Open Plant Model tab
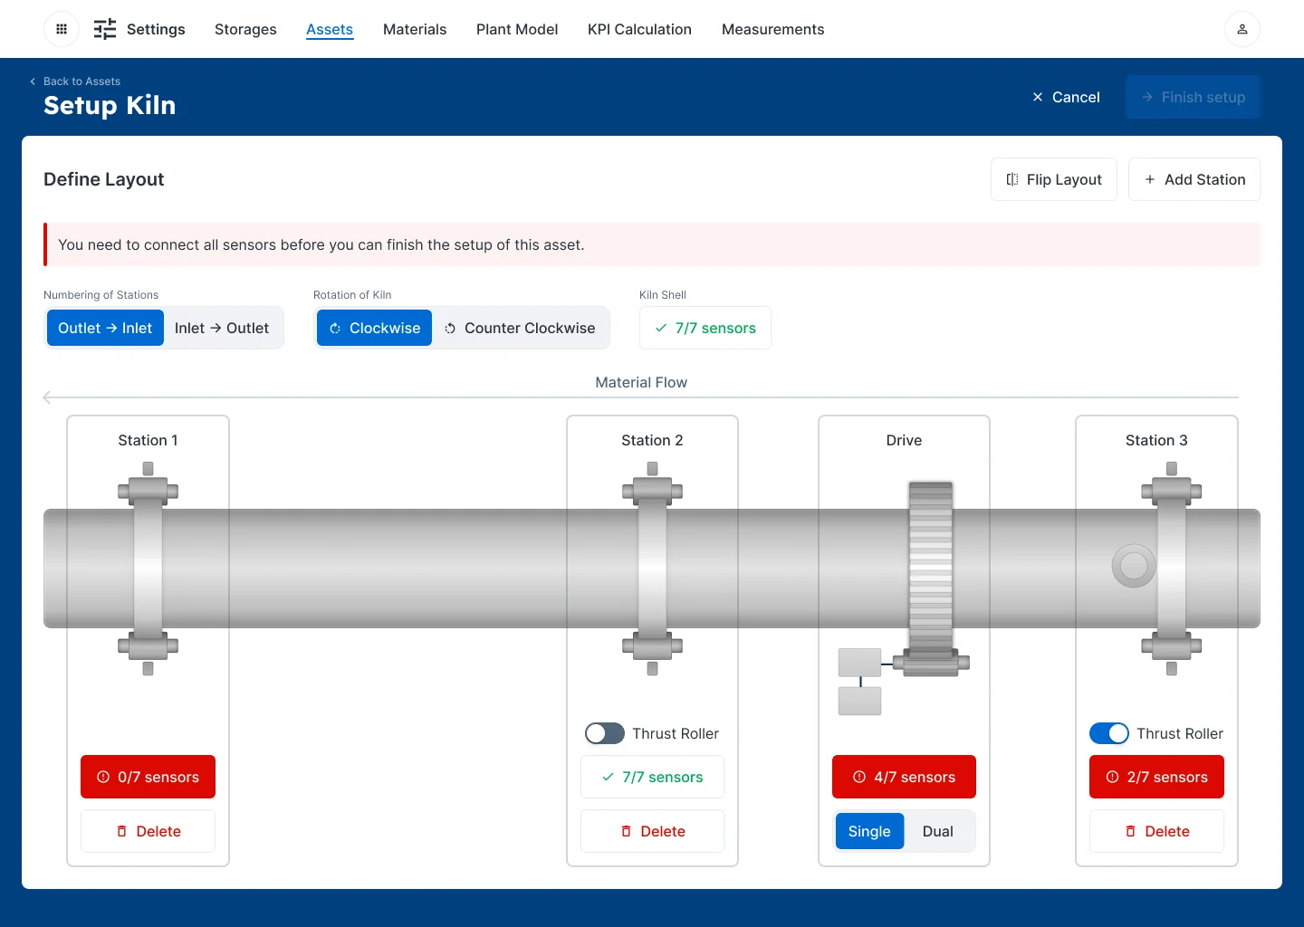 click(517, 29)
